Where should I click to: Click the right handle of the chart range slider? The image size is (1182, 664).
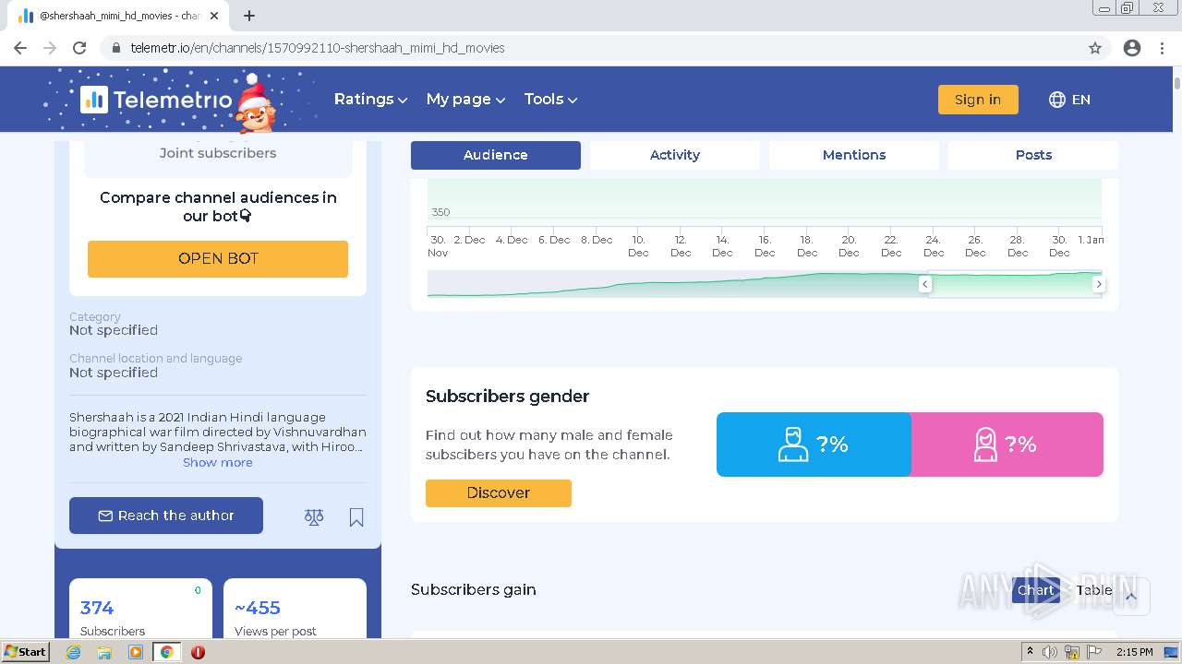[x=1098, y=284]
